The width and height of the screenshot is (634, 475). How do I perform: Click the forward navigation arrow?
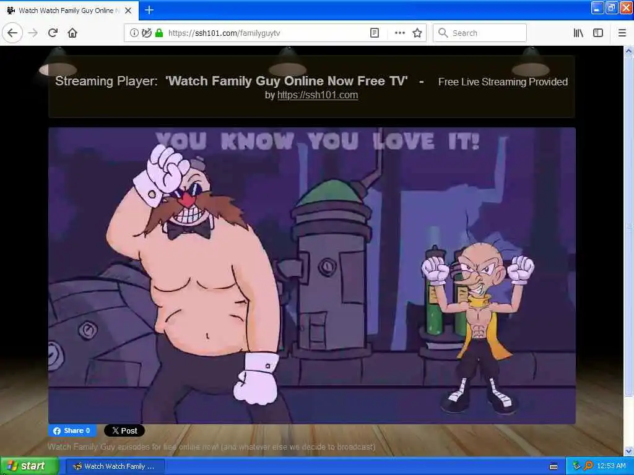(33, 33)
